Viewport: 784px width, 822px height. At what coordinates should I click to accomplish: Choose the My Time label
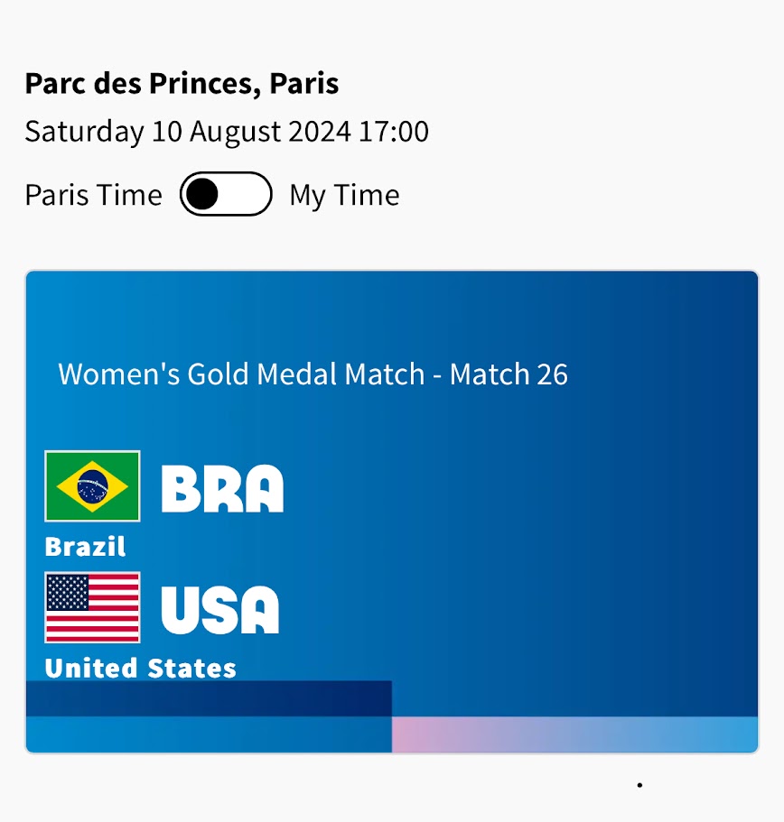click(x=344, y=195)
